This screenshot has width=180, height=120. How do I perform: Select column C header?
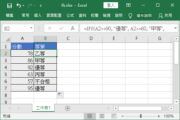point(68,39)
